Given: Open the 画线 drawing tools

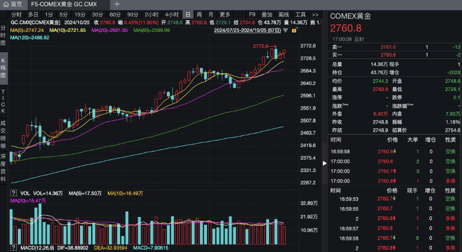Looking at the screenshot, I should (x=284, y=14).
